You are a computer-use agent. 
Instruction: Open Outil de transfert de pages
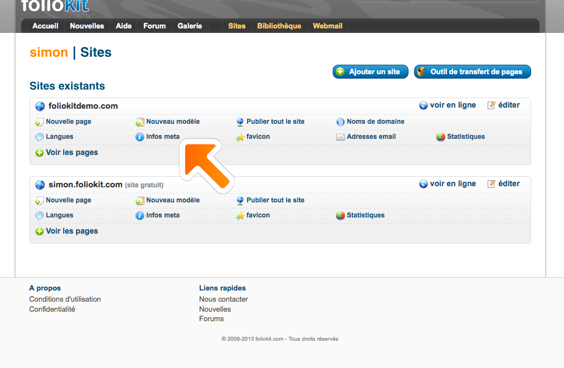(472, 71)
